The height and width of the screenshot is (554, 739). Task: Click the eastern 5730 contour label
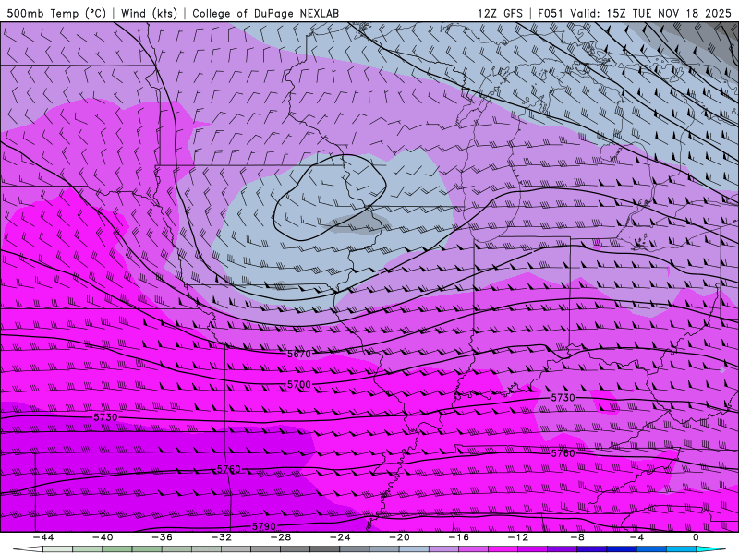tap(563, 398)
